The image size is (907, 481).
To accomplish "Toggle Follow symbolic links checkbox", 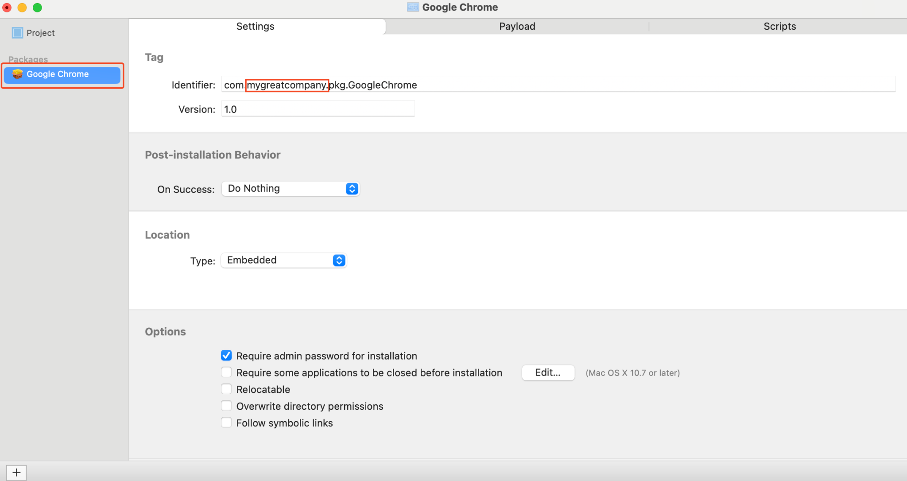I will (226, 423).
